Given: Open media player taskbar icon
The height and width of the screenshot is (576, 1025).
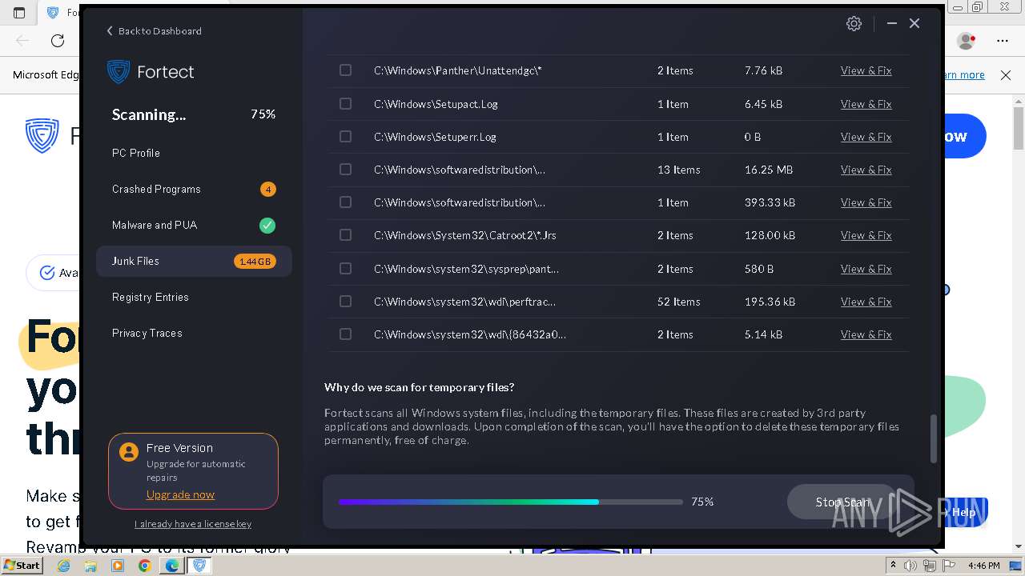Looking at the screenshot, I should click(x=118, y=566).
